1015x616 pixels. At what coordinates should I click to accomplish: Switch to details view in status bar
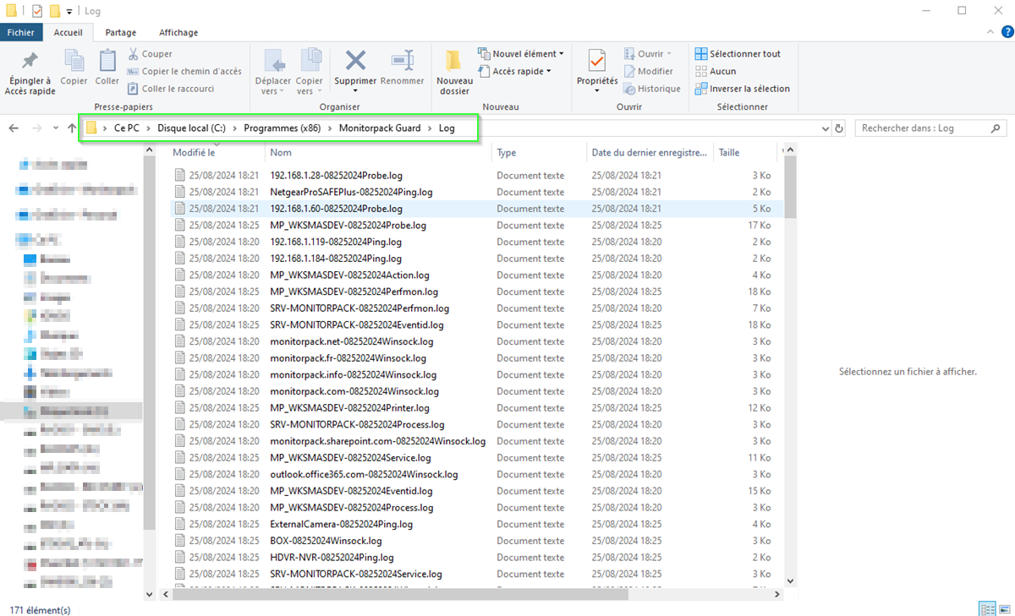(x=987, y=609)
